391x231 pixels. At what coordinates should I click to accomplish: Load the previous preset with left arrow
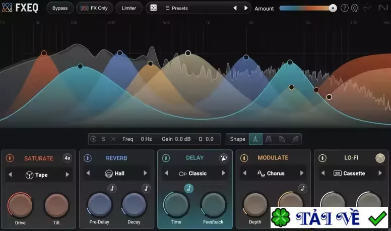tap(235, 8)
